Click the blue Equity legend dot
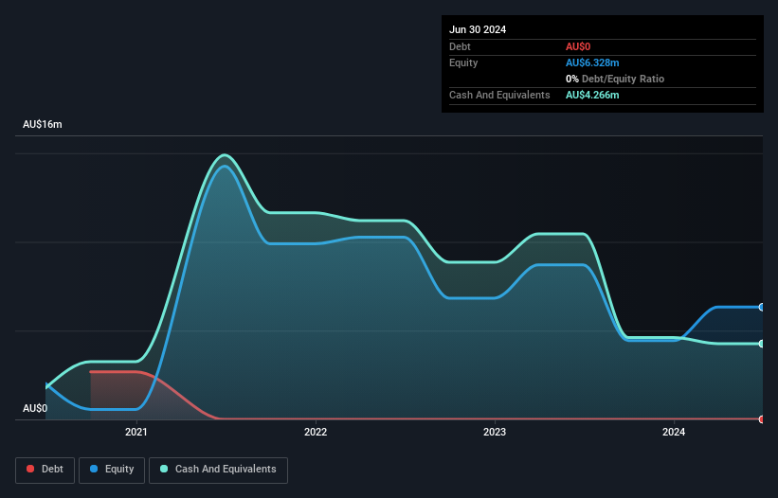Viewport: 778px width, 498px height. [x=94, y=469]
